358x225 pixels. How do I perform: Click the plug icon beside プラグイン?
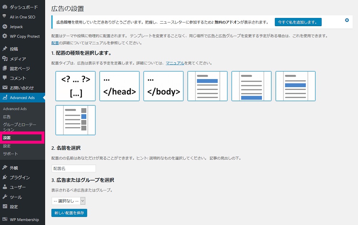(x=5, y=177)
